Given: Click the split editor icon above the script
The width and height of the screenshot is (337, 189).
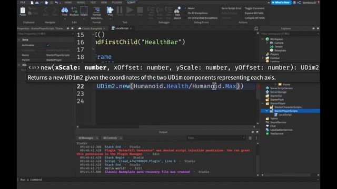Looking at the screenshot, I should 256,28.
